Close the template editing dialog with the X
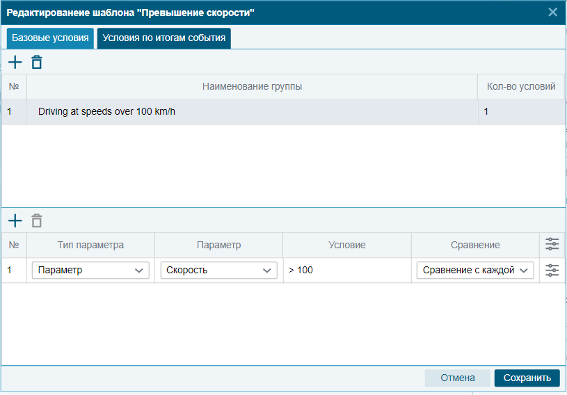The image size is (567, 395). pos(553,12)
